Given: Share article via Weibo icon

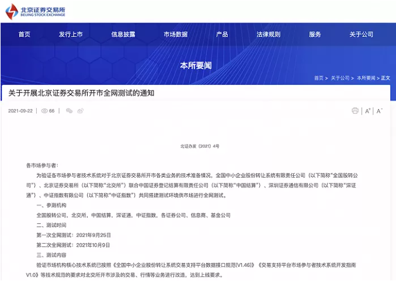Looking at the screenshot, I should tap(81, 110).
